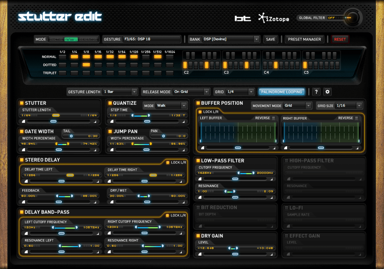The height and width of the screenshot is (269, 384).
Task: Expand the Grid Size dropdown
Action: tap(349, 106)
